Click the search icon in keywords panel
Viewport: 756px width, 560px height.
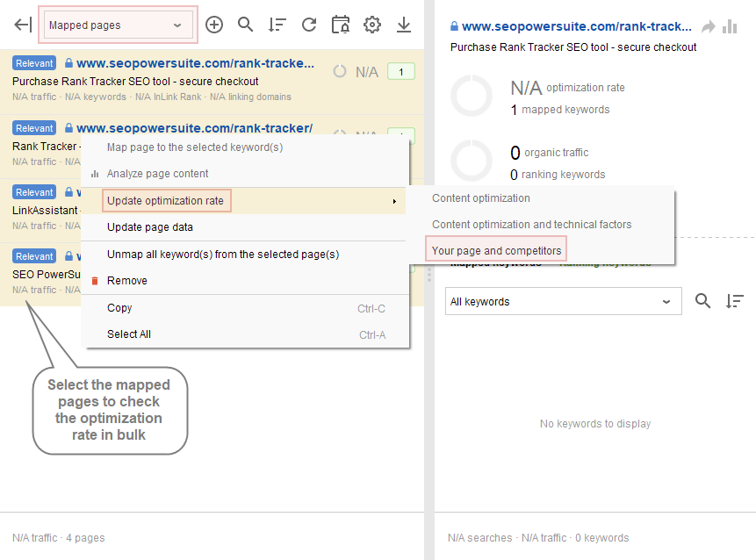(702, 301)
